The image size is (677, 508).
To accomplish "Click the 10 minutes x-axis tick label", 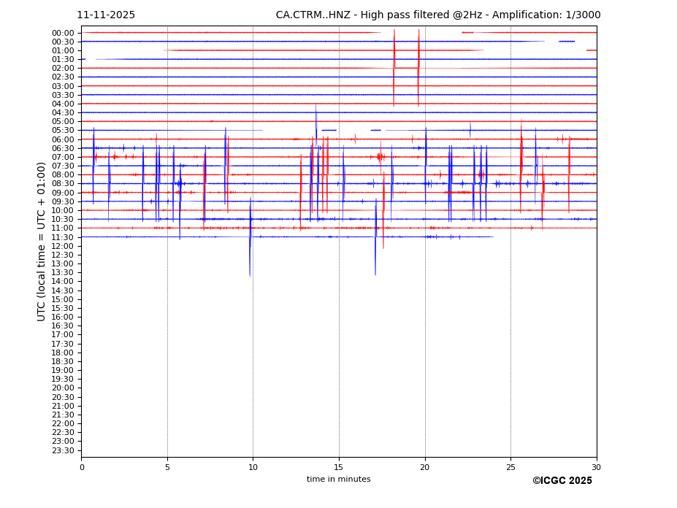I will [x=253, y=467].
